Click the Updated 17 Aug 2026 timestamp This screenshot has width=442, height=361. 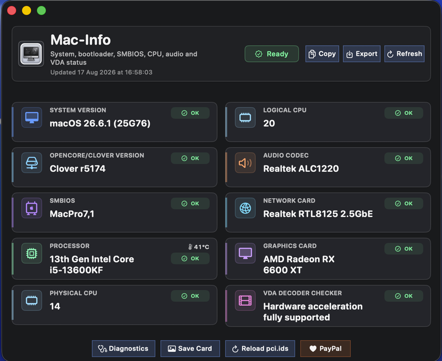101,72
